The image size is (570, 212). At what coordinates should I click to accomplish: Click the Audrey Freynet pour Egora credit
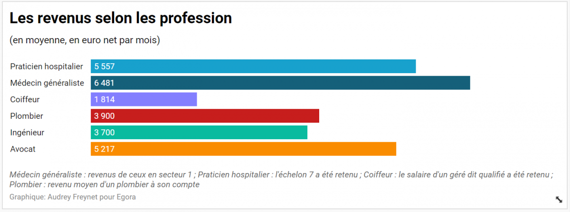[73, 196]
